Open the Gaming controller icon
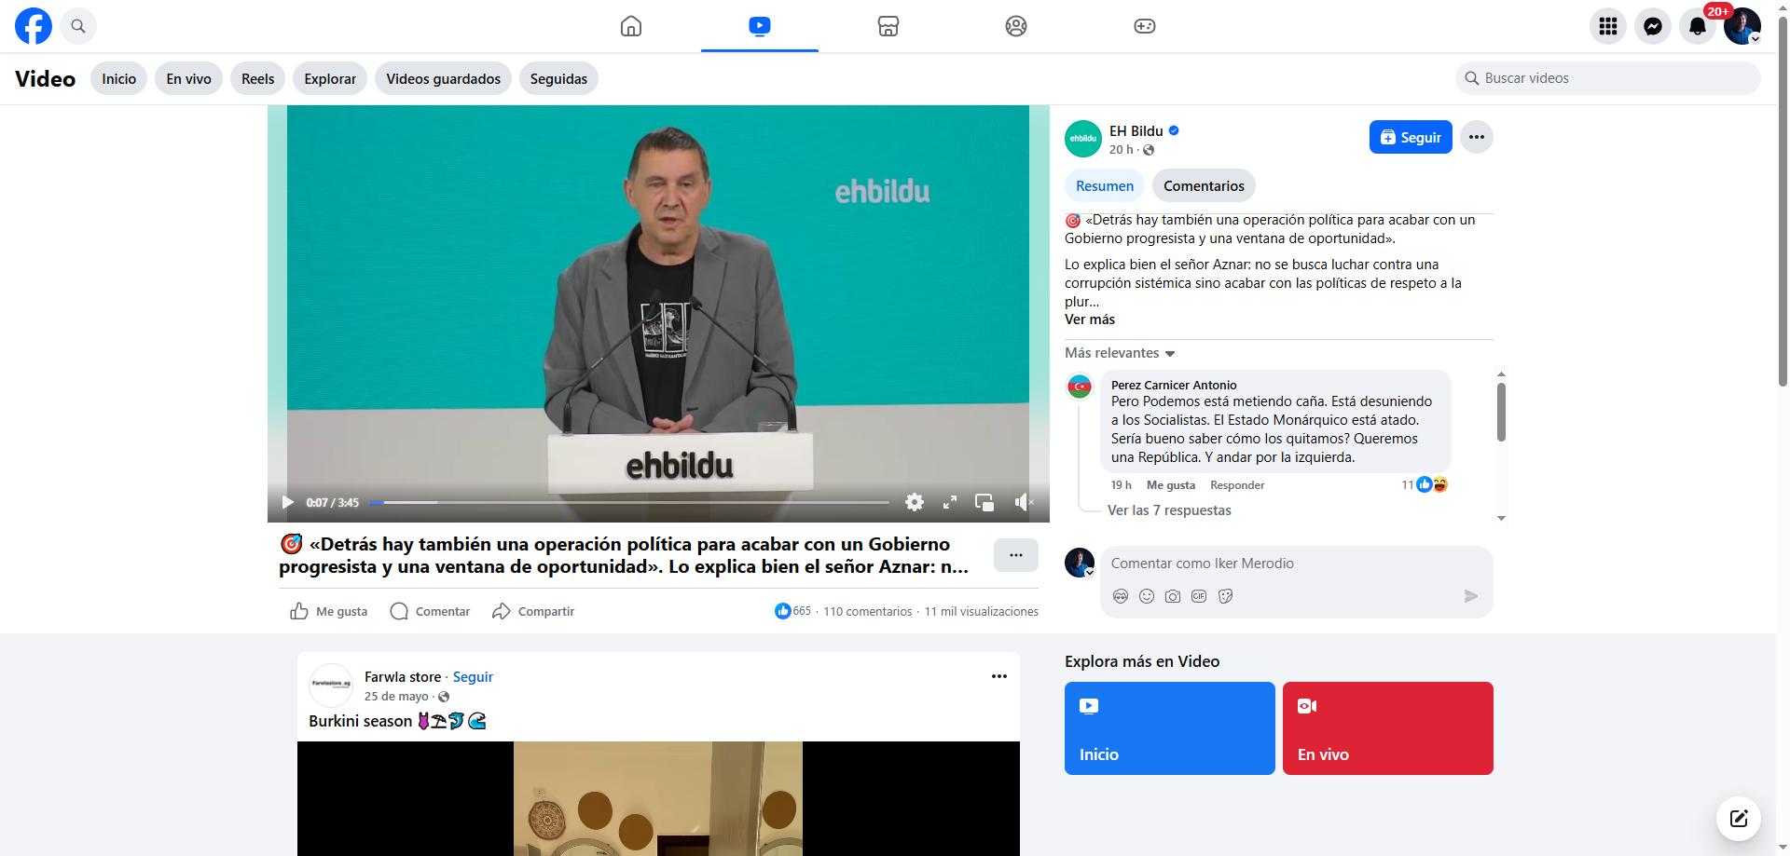1790x856 pixels. point(1144,26)
